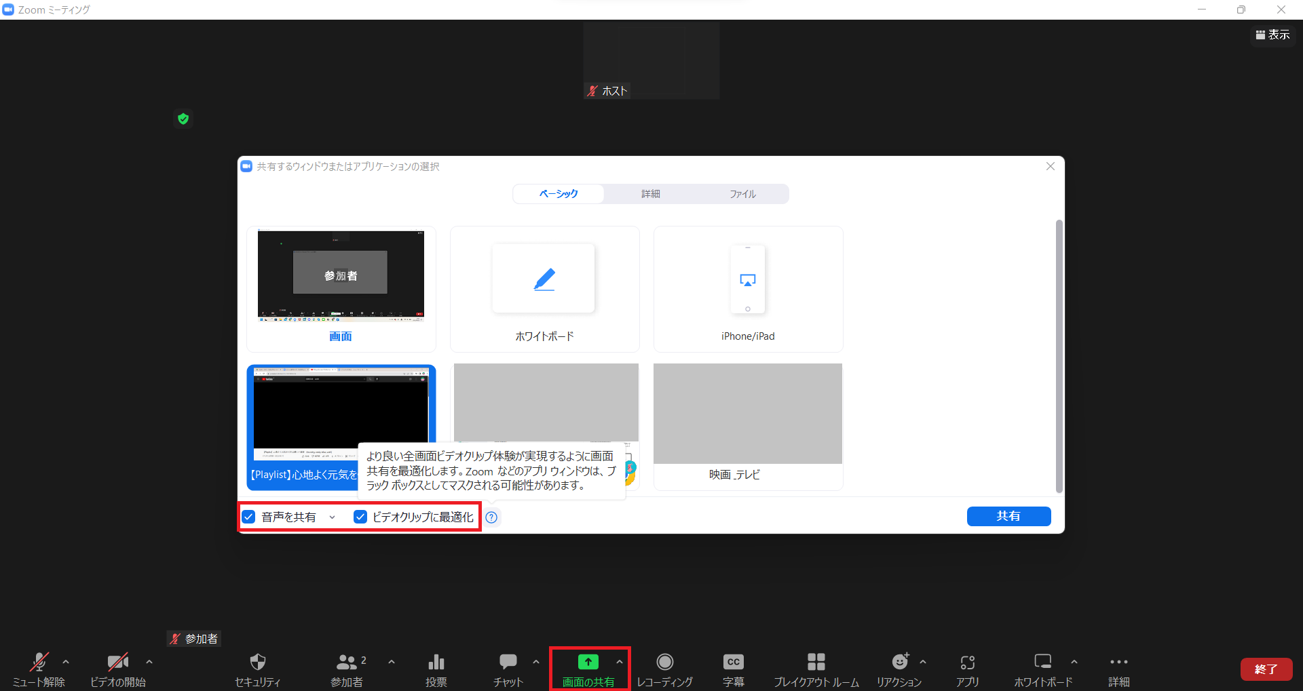Screen dimensions: 1303x691
Task: Uncheck the 音声を共有 checkbox
Action: click(249, 517)
